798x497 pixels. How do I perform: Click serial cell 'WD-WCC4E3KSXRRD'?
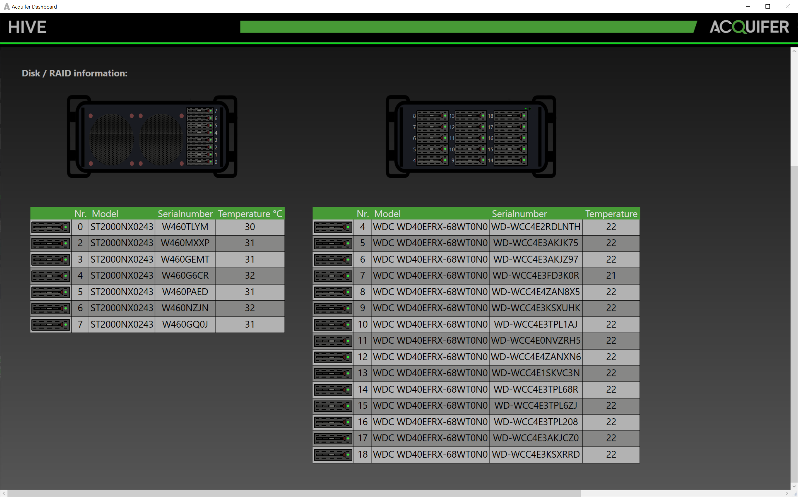point(536,455)
